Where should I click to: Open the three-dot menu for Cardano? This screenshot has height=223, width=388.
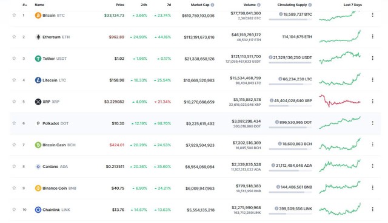click(372, 166)
